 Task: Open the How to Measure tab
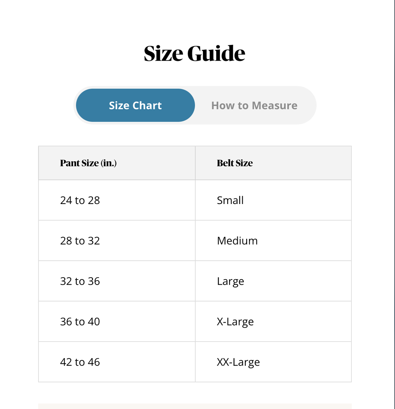pyautogui.click(x=254, y=105)
